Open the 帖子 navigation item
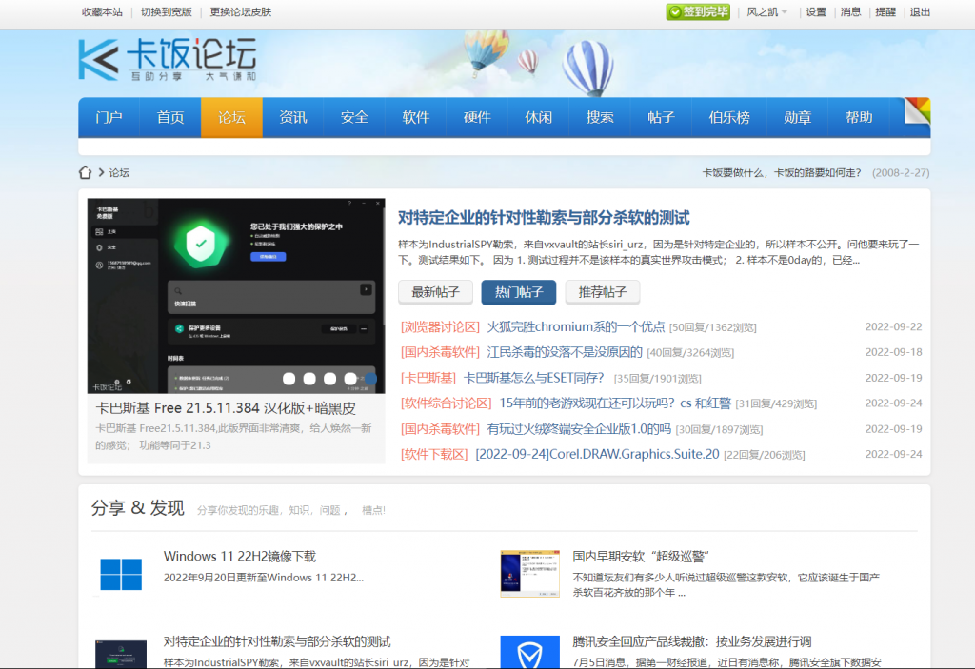This screenshot has height=669, width=975. click(661, 117)
